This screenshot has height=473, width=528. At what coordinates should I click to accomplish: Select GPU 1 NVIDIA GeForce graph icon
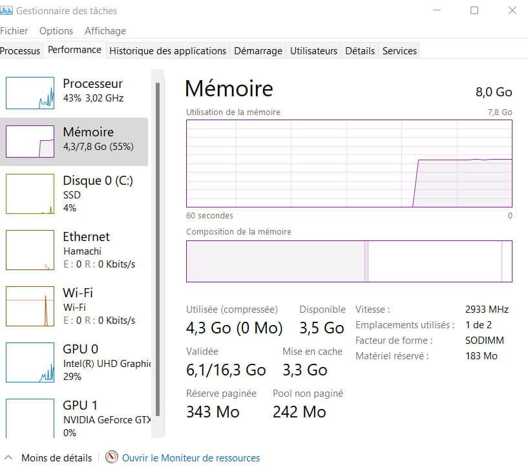(x=30, y=418)
